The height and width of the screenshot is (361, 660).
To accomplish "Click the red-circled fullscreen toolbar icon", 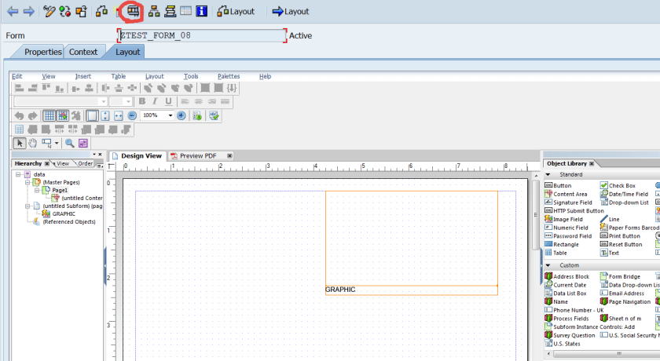I will click(133, 11).
